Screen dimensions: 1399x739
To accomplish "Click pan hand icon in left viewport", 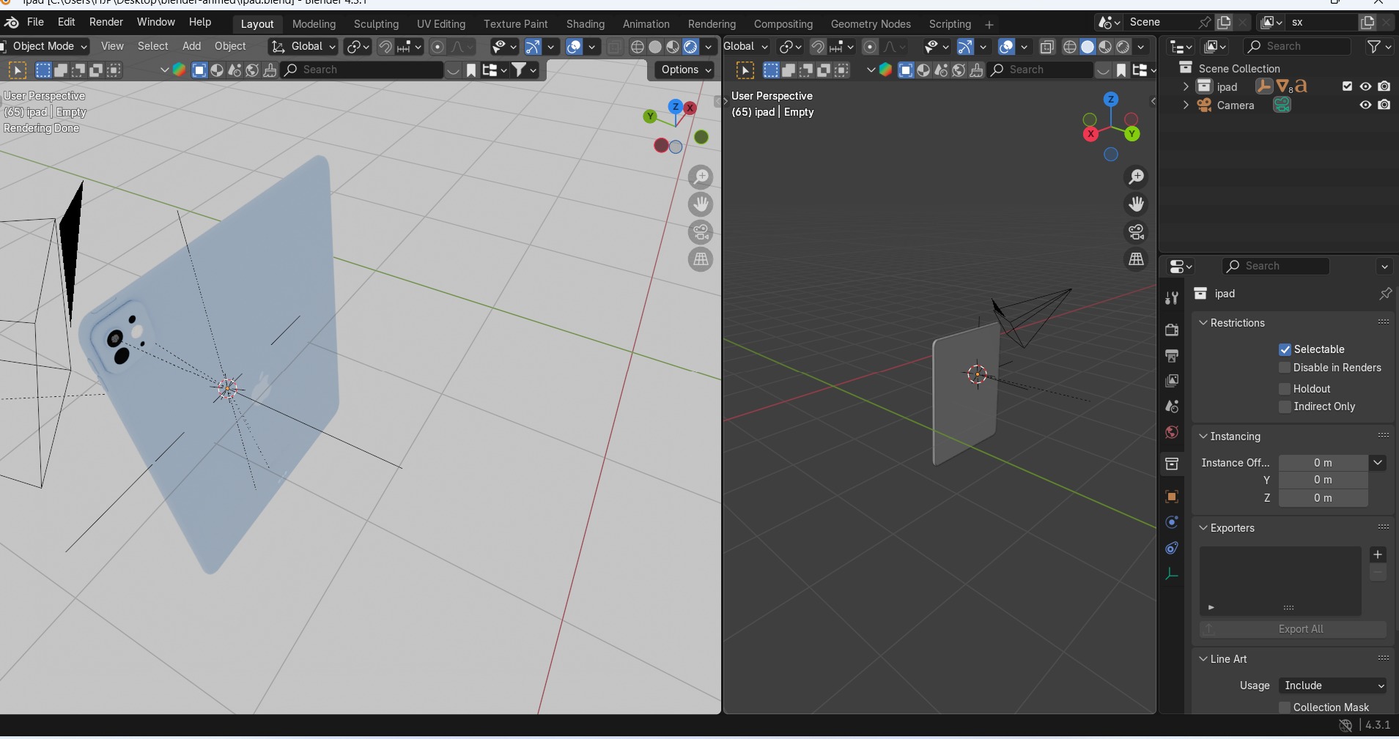I will [701, 204].
